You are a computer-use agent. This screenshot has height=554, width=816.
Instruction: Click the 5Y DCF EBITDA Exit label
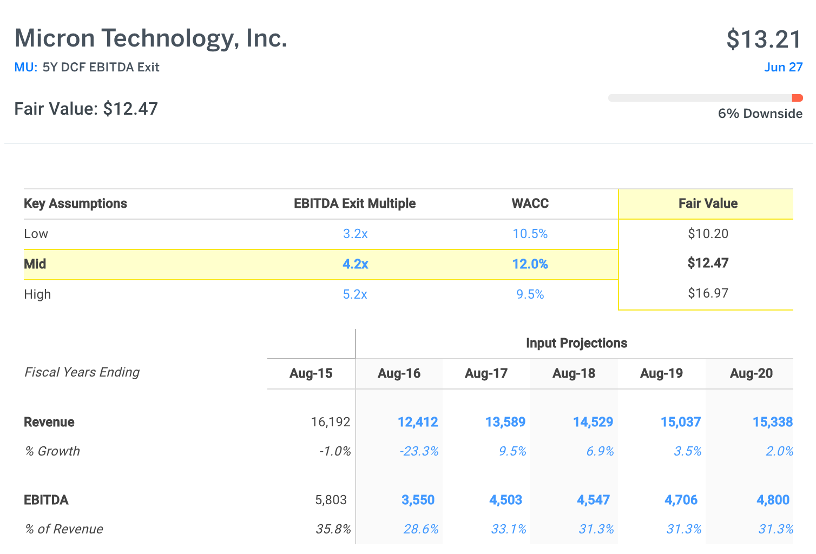click(x=101, y=67)
